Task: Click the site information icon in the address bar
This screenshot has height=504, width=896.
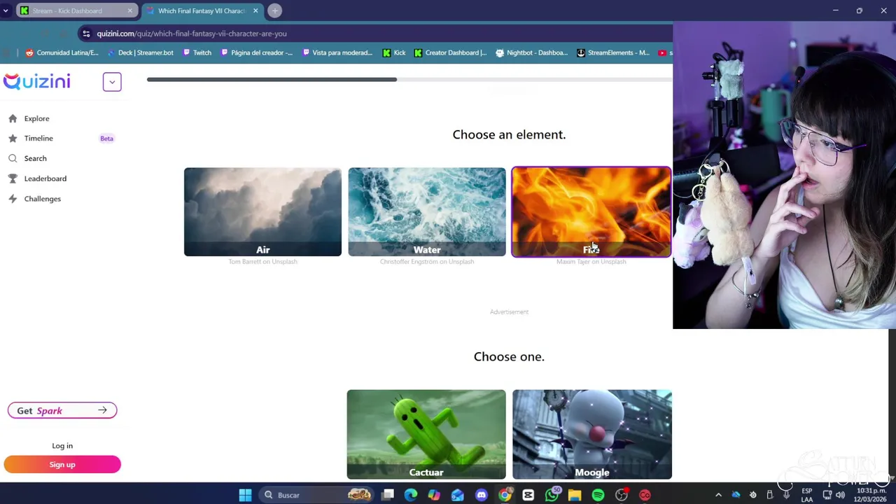Action: click(86, 34)
